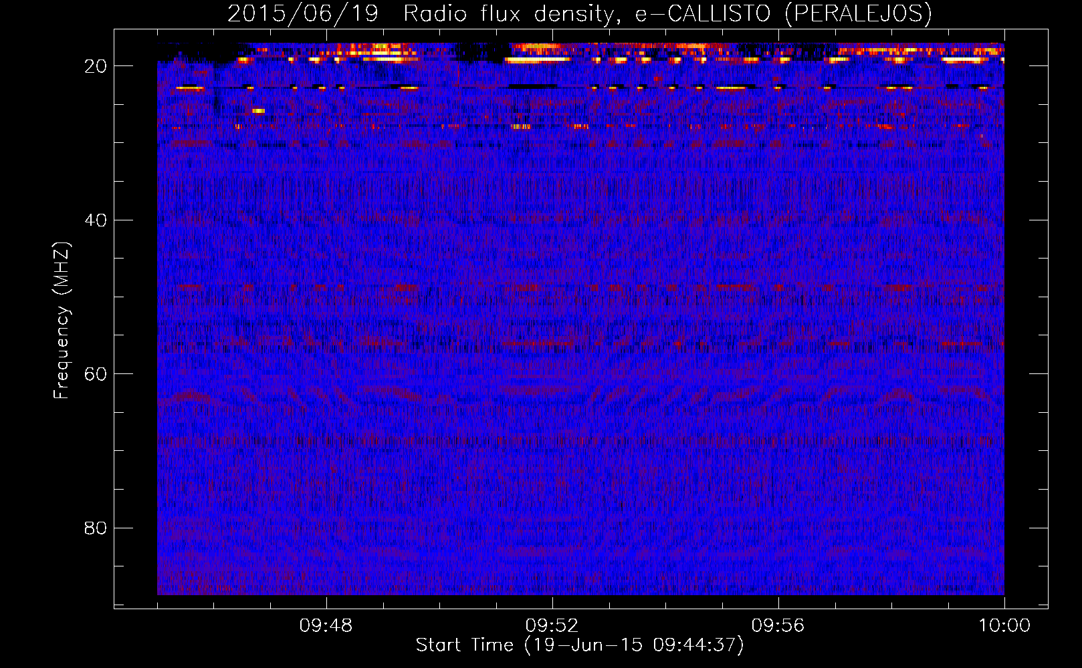Click the 20 frequency tick label

[96, 66]
